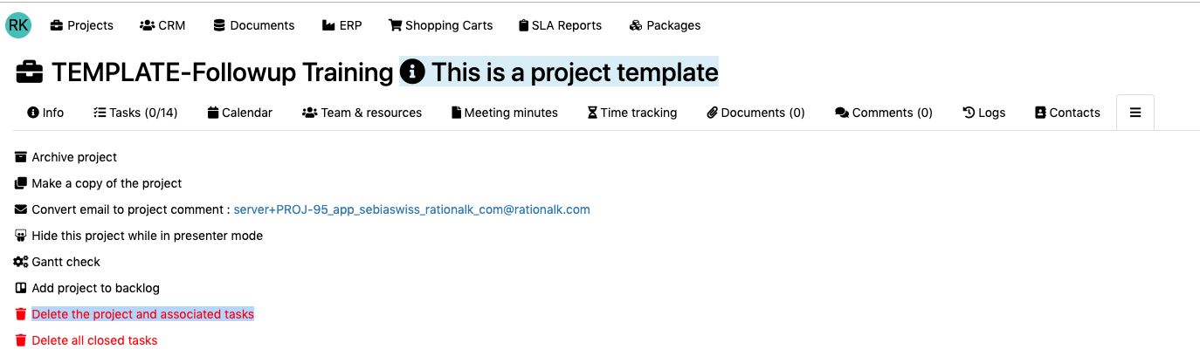Open the Projects menu

tap(82, 25)
